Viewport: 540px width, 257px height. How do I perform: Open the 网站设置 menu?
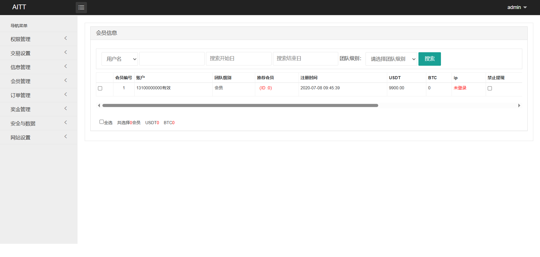[21, 137]
